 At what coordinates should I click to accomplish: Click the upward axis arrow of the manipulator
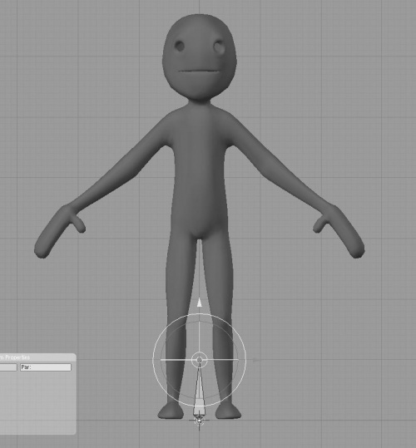(x=200, y=303)
